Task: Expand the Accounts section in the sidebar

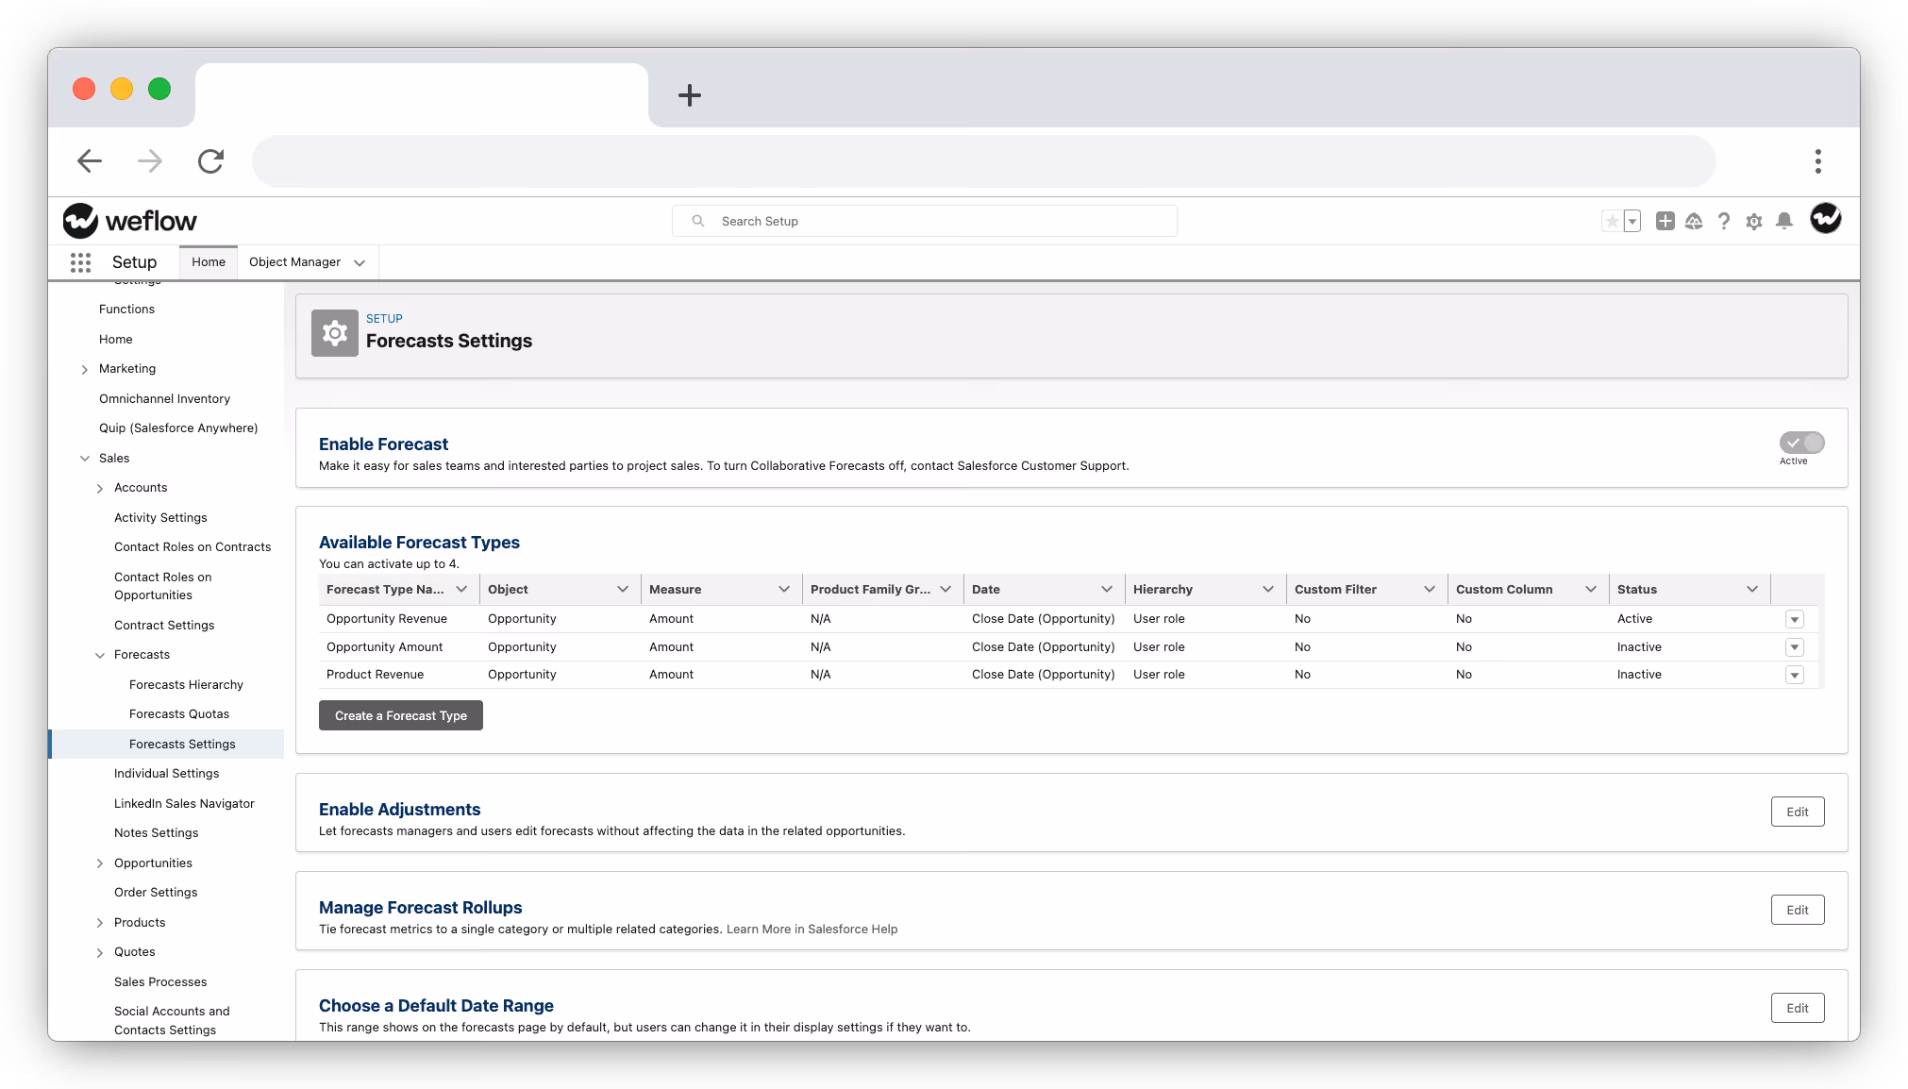Action: 99,488
